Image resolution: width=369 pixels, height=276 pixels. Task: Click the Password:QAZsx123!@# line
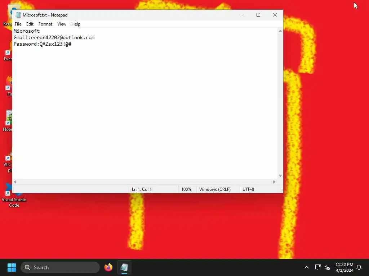click(43, 44)
